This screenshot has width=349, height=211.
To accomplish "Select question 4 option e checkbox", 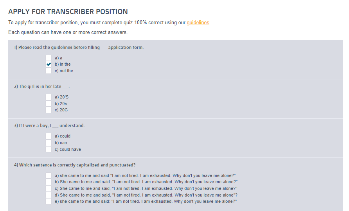I will (49, 202).
